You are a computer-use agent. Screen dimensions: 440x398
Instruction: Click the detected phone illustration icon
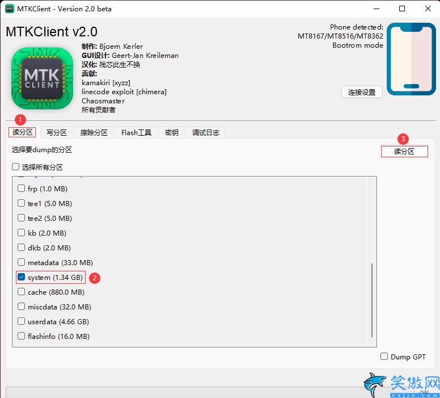click(411, 59)
